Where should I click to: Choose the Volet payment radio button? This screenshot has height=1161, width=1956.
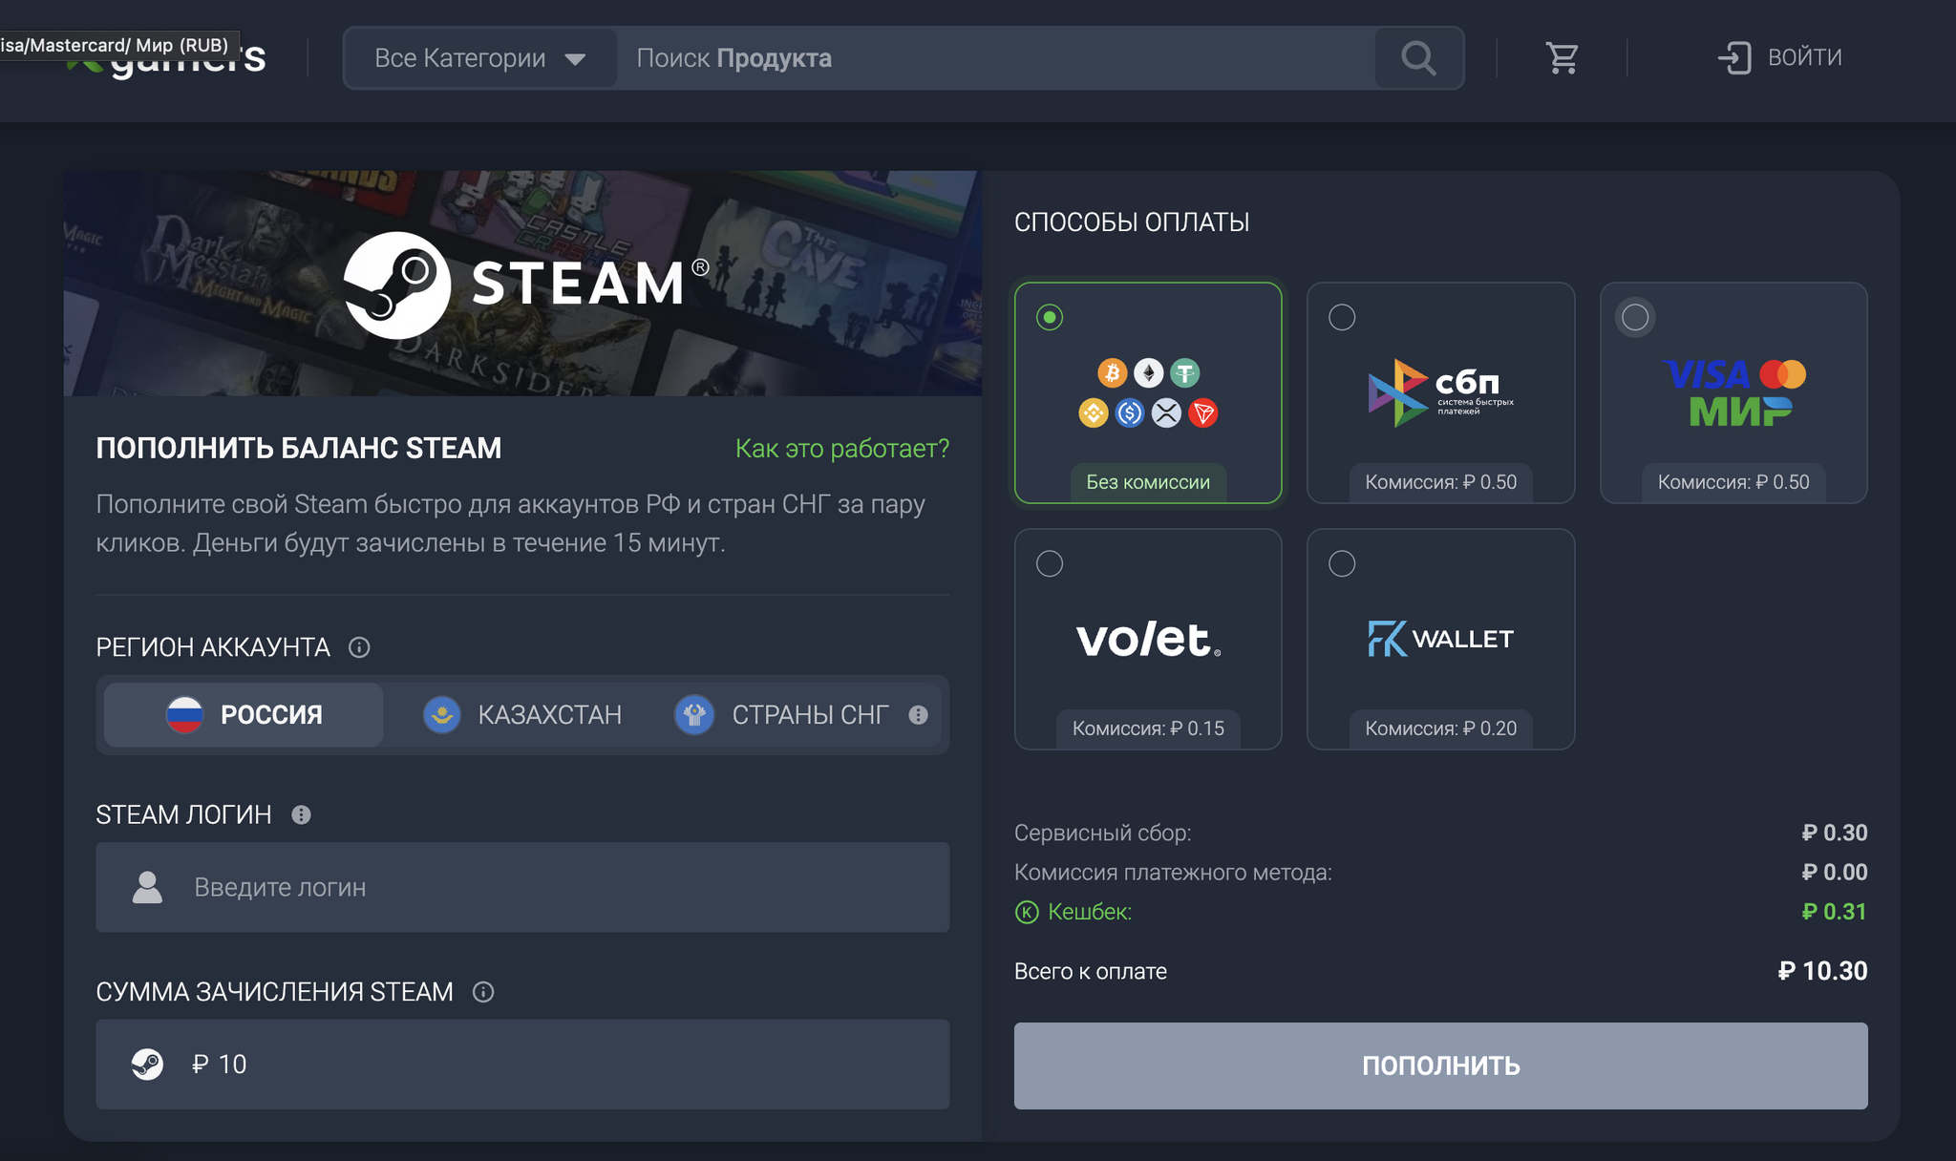coord(1050,563)
